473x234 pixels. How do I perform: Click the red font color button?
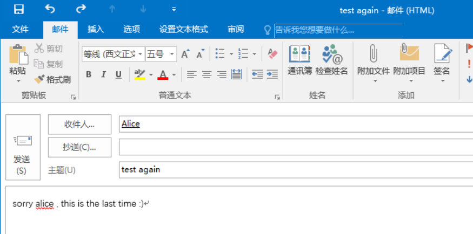coord(163,74)
